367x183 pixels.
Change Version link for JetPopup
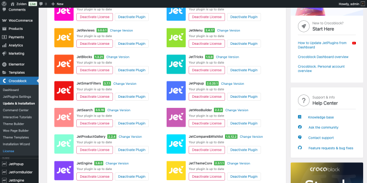click(x=232, y=84)
